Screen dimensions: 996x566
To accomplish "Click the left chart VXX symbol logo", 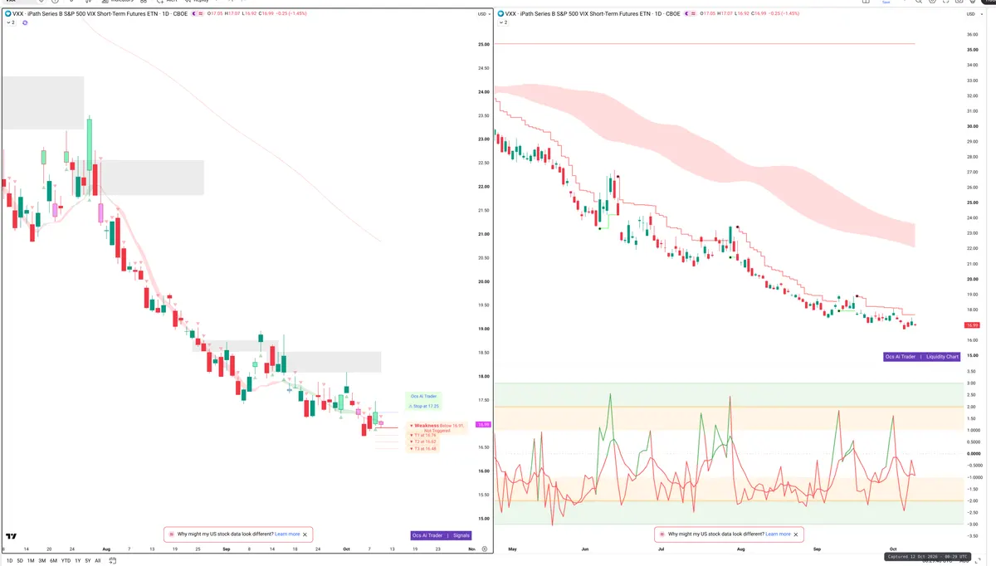I will point(7,14).
